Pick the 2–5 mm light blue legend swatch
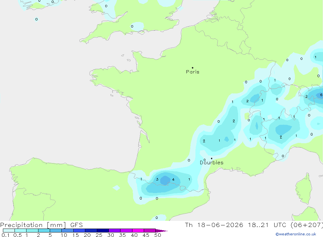This screenshot has width=323, height=237. click(44, 231)
